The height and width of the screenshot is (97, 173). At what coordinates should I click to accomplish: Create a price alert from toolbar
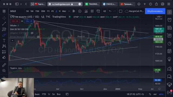pos(98,11)
